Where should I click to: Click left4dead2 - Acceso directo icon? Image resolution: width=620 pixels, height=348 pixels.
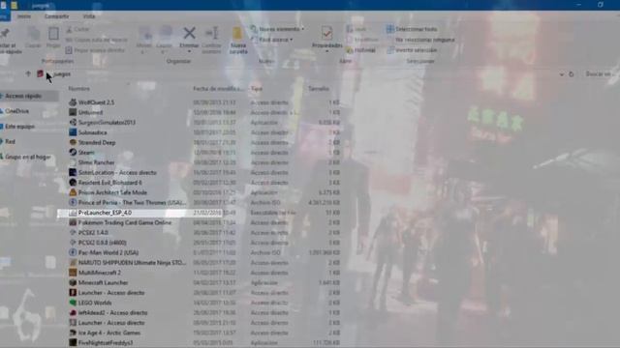(x=73, y=312)
